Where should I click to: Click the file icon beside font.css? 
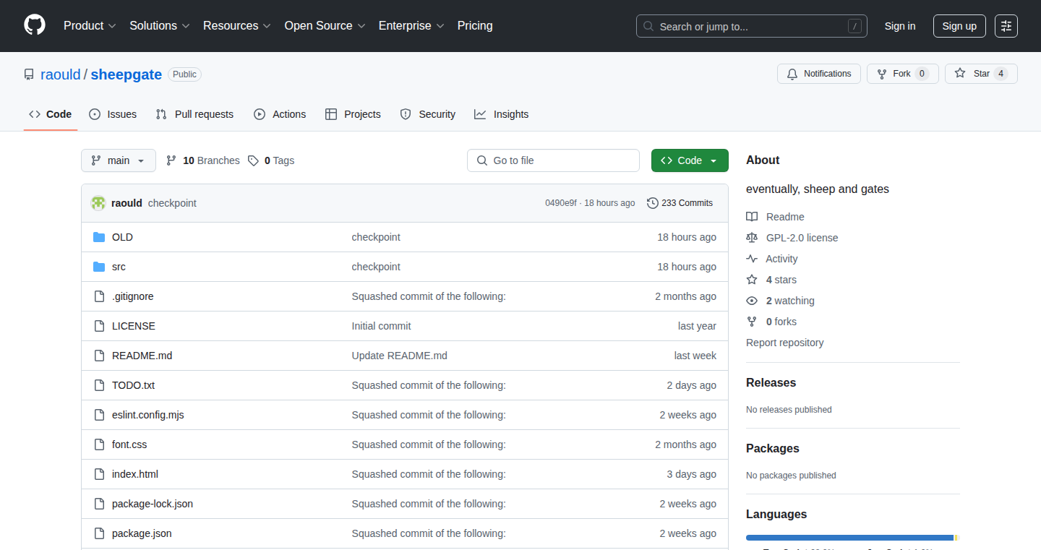(99, 444)
